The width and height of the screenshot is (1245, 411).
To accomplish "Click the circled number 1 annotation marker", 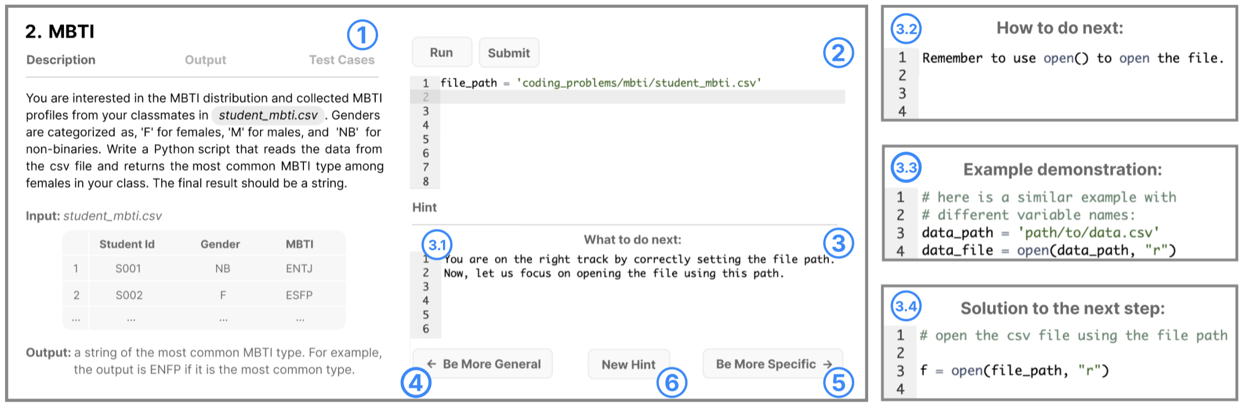I will point(362,35).
